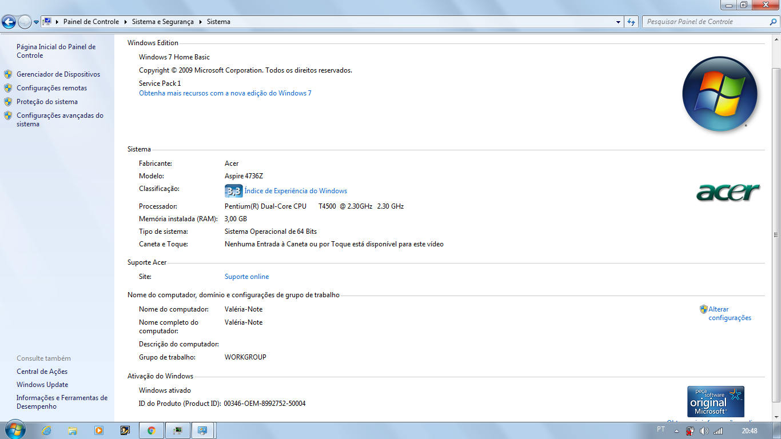Click the Acer logo image
The image size is (781, 439).
pos(728,192)
